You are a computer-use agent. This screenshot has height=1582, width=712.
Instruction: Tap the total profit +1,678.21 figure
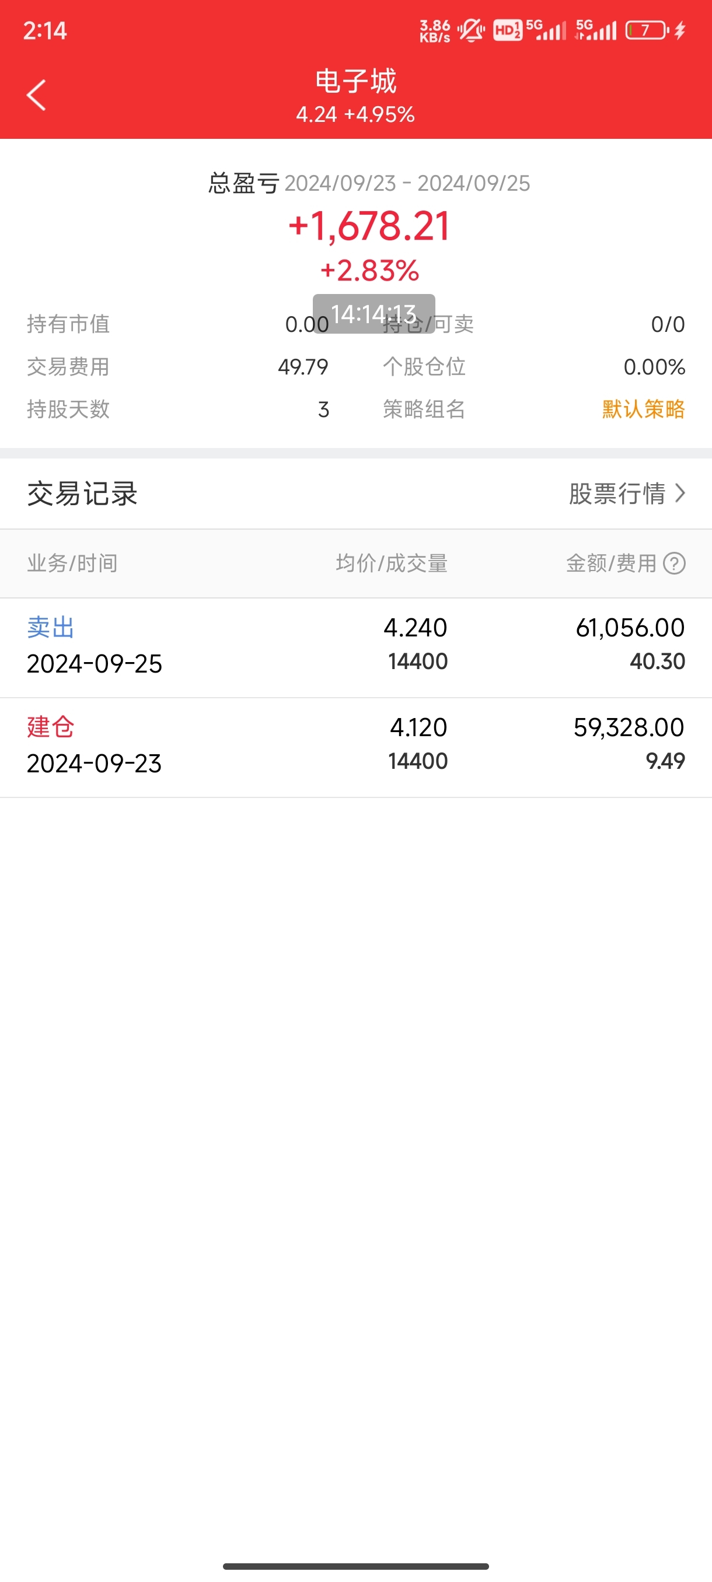[369, 226]
